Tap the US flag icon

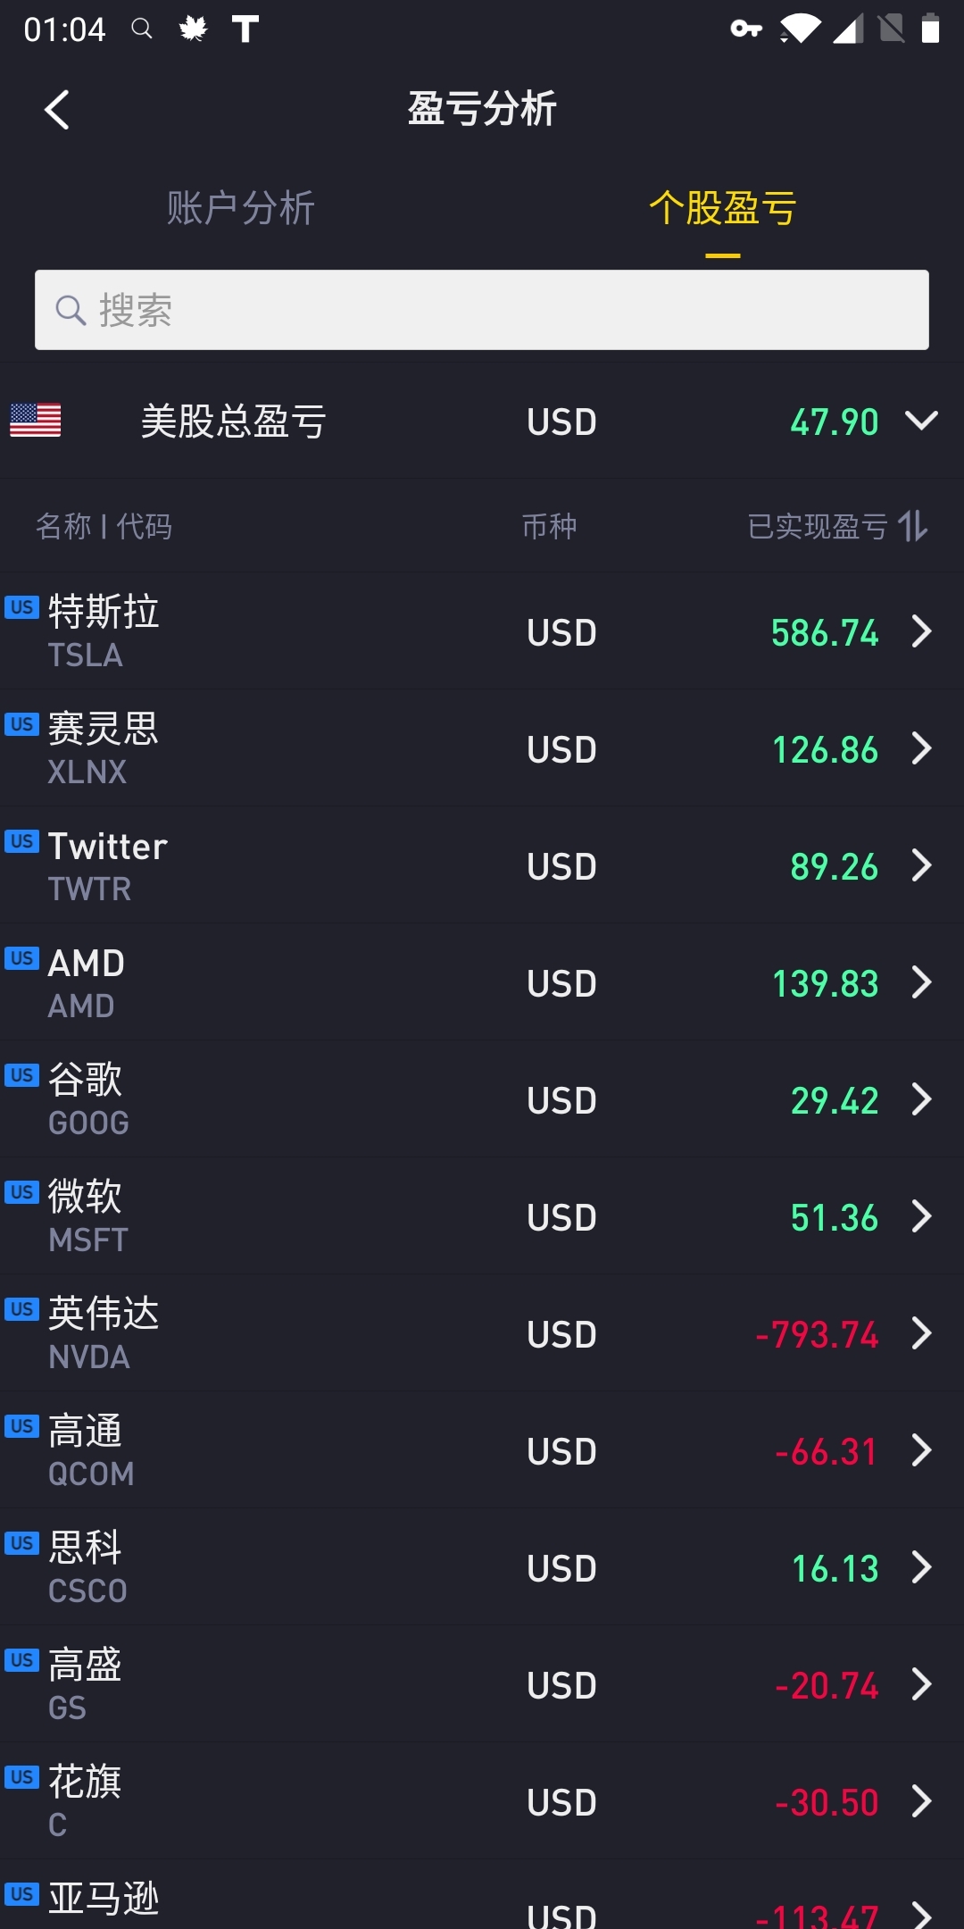(36, 421)
